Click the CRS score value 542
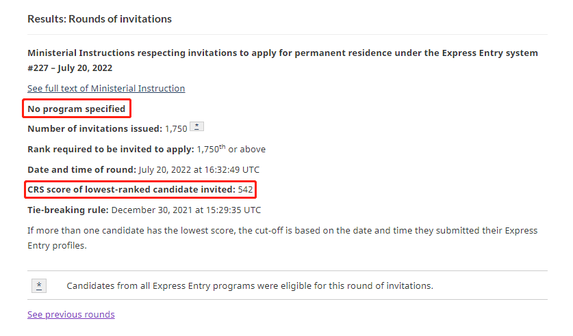573x336 pixels. pos(245,189)
